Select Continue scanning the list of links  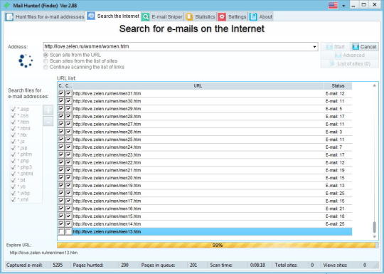[46, 67]
